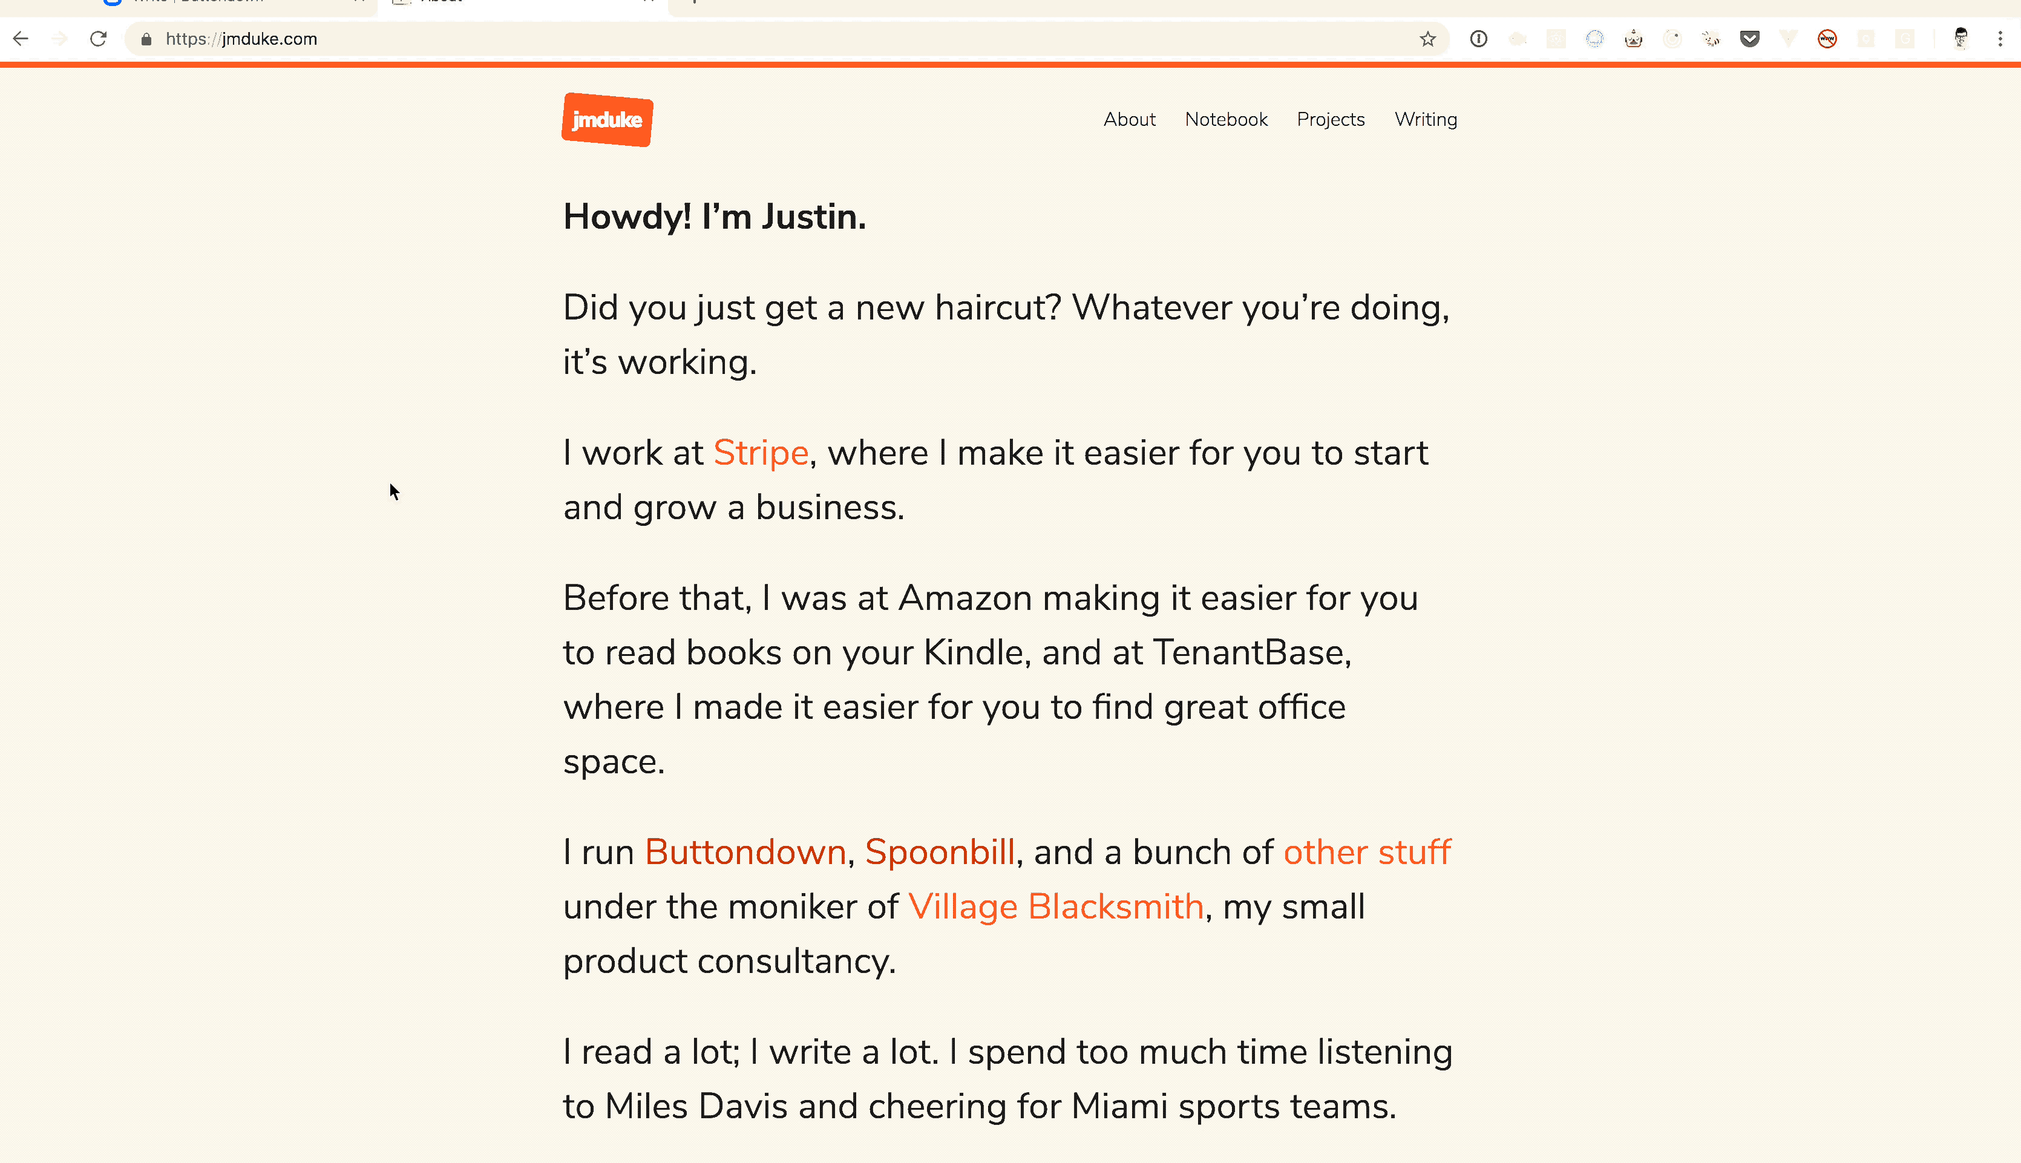
Task: Click the robot face extension icon
Action: click(x=1634, y=38)
